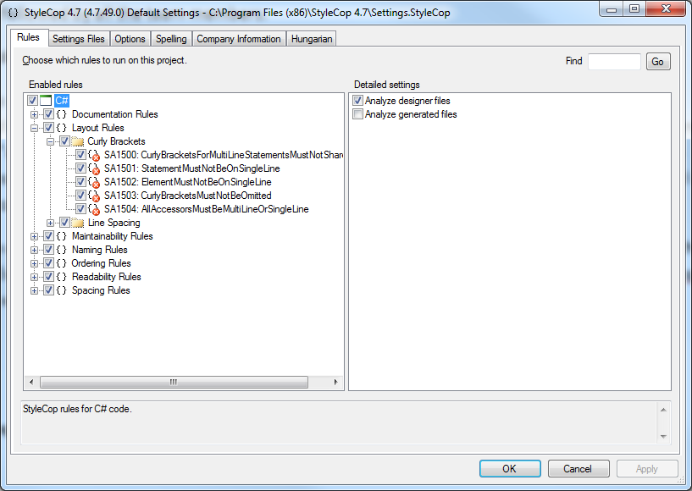Click the StyleCop title bar icon

point(14,13)
